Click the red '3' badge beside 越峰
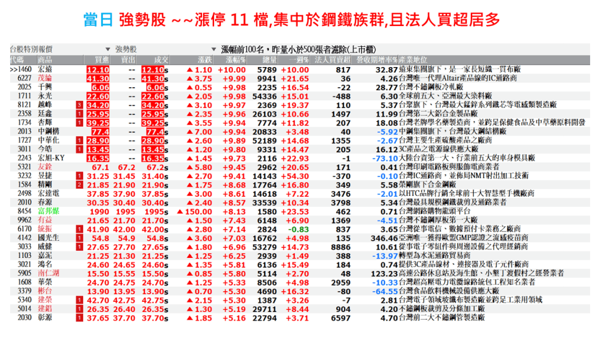This screenshot has width=608, height=338. pyautogui.click(x=79, y=105)
